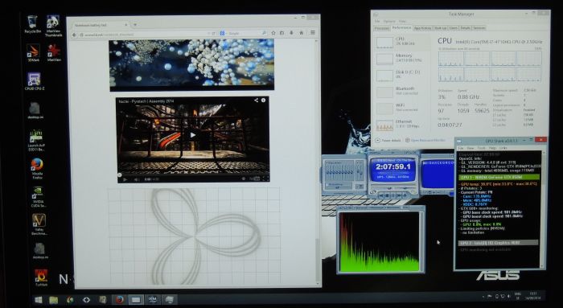Open the Firefox hamburger menu
The width and height of the screenshot is (563, 308).
coord(313,33)
